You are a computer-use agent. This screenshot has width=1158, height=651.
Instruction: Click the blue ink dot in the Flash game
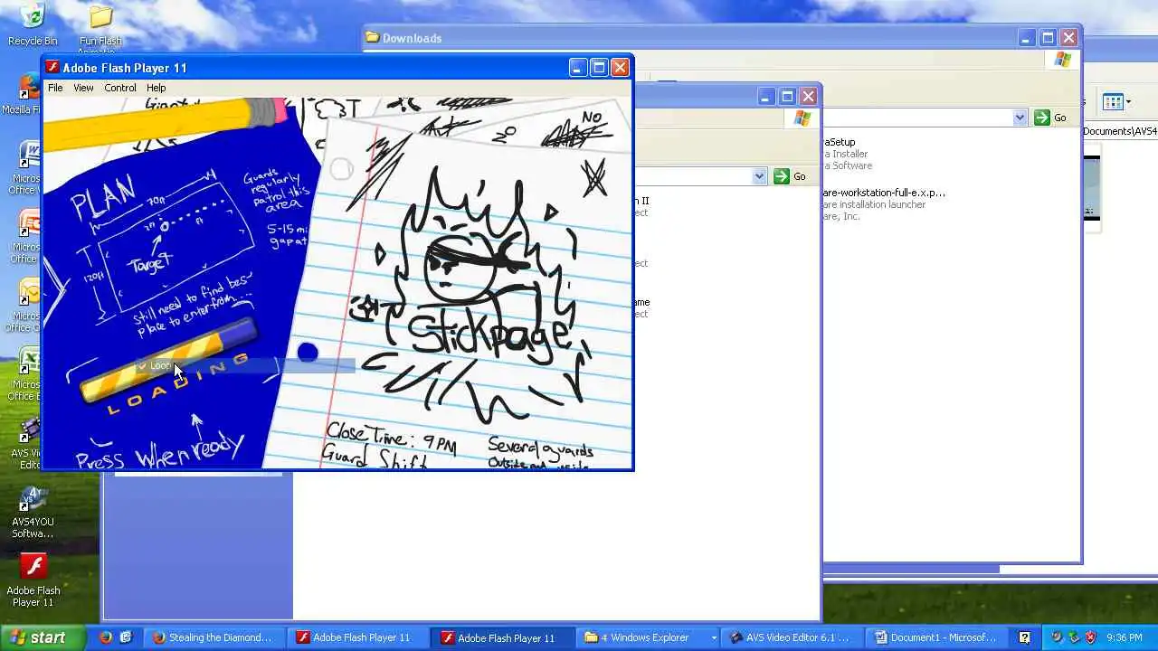[x=308, y=352]
